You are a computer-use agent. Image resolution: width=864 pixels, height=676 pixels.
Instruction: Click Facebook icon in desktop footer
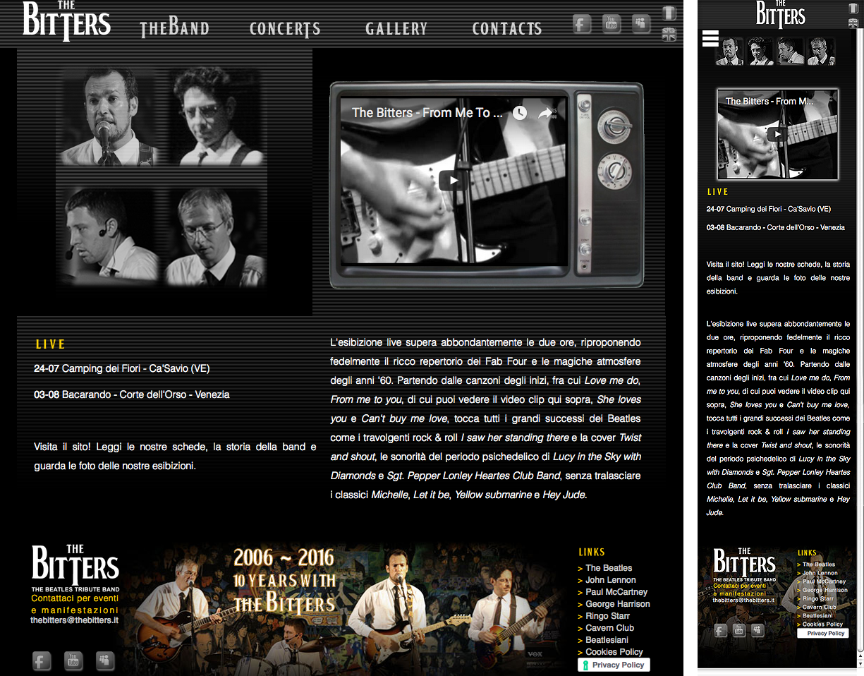[42, 661]
